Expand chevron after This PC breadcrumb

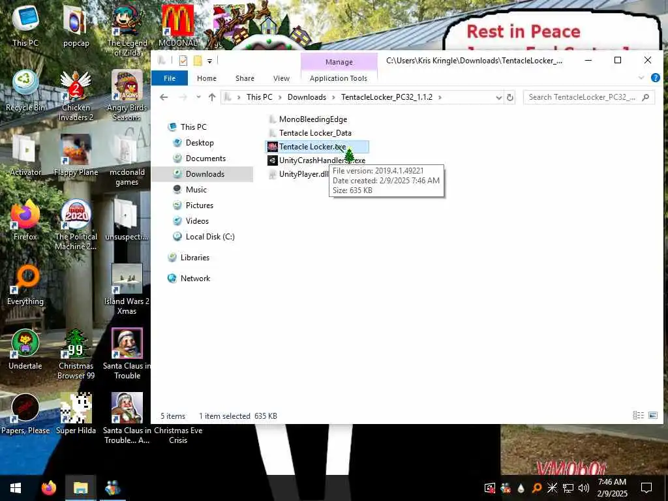(x=280, y=98)
